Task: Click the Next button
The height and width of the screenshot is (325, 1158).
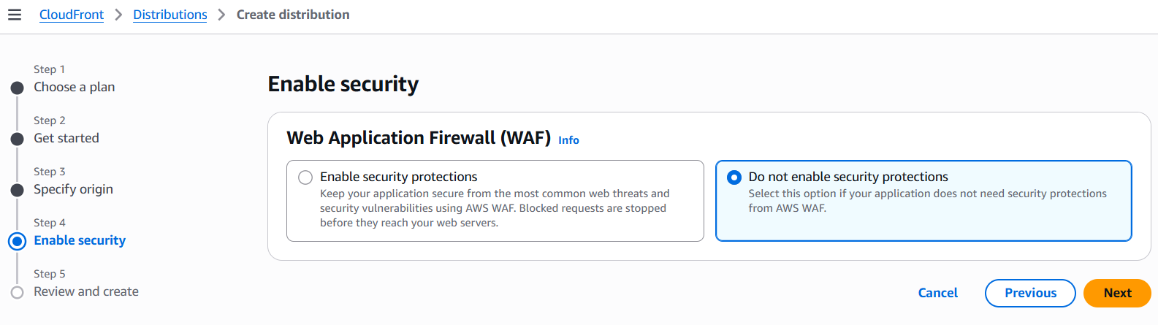Action: [x=1117, y=293]
